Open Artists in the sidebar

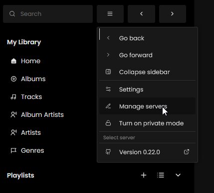point(26,133)
